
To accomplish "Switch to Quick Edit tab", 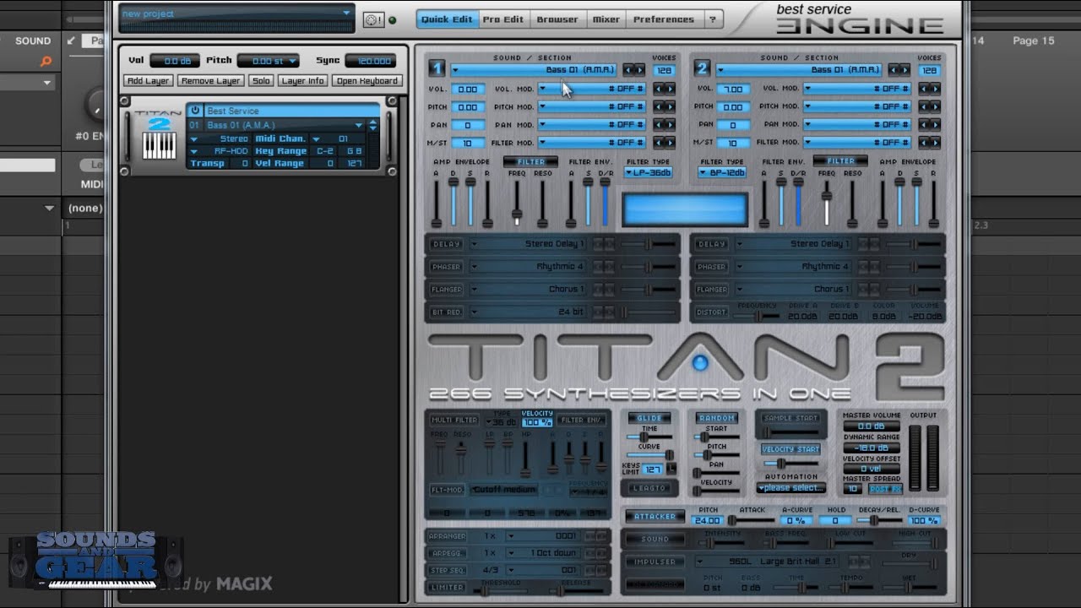I will coord(447,19).
